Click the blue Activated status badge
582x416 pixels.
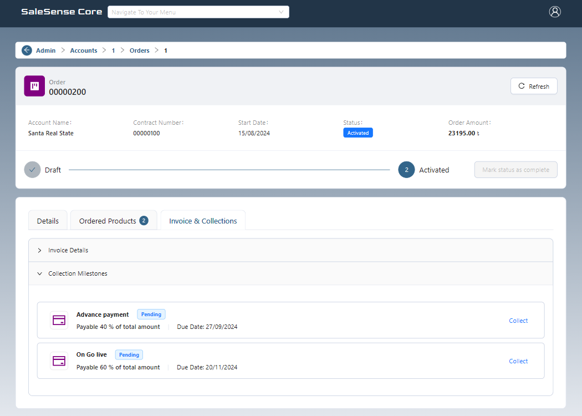point(358,133)
